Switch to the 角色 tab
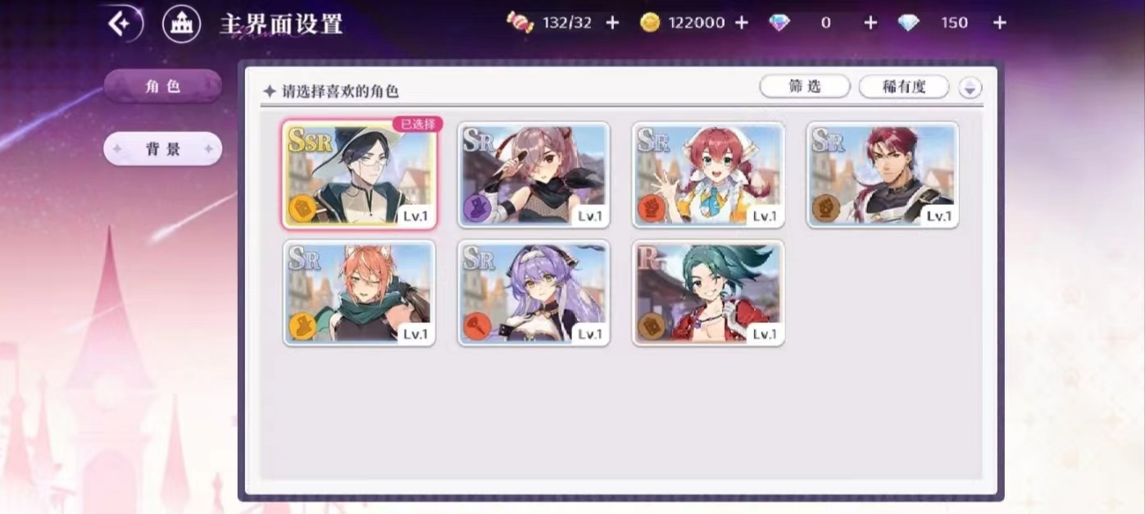This screenshot has height=514, width=1145. [162, 86]
